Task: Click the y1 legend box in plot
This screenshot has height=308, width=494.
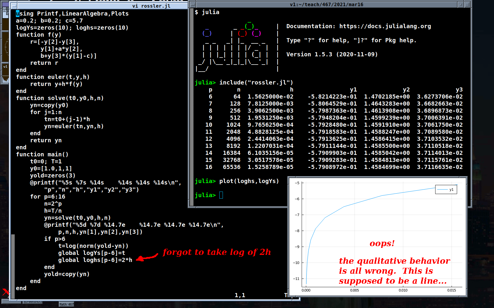Action: pos(446,189)
